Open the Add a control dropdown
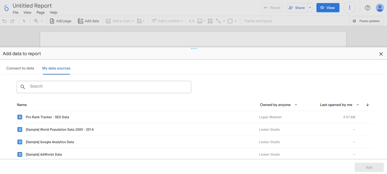Viewport: 387px width, 174px height. 167,21
